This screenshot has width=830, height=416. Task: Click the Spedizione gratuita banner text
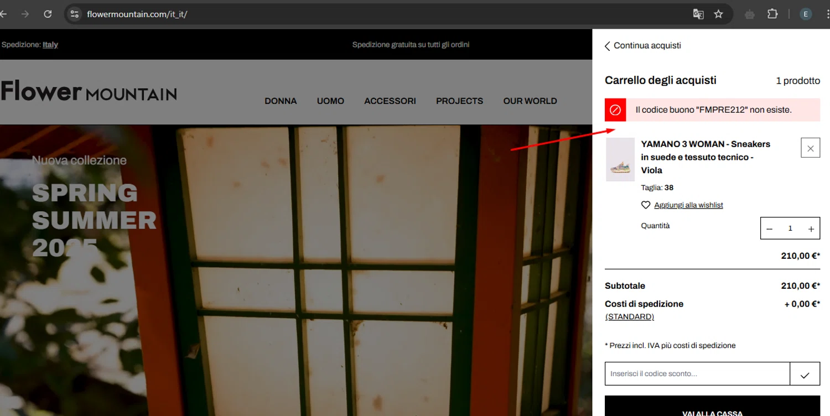point(411,45)
